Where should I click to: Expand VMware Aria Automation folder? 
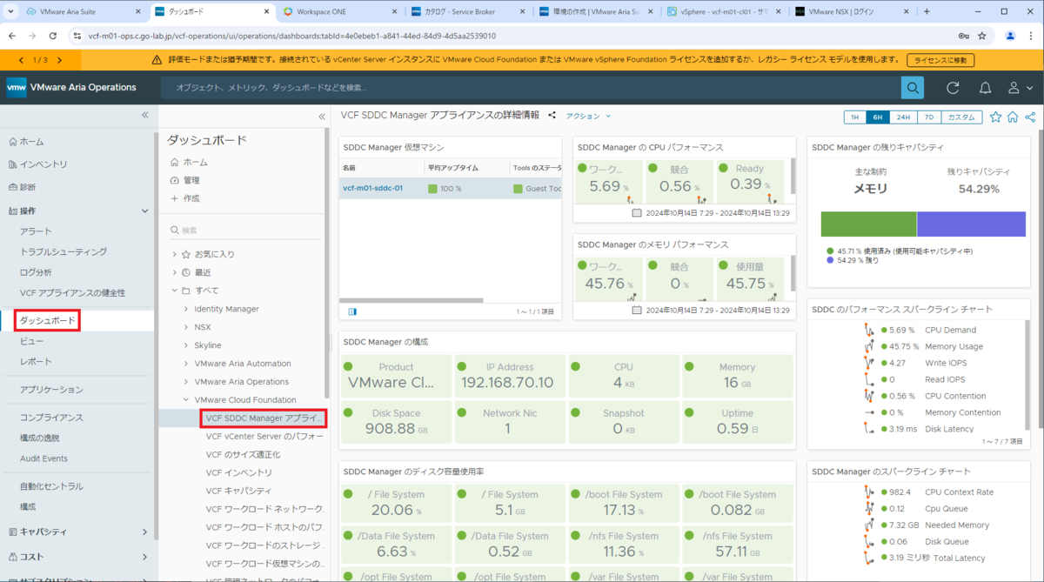point(186,364)
